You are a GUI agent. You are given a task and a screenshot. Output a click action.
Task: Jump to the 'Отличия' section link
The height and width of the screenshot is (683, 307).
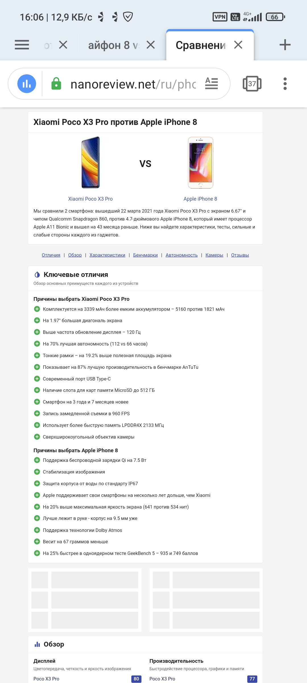[x=51, y=255]
